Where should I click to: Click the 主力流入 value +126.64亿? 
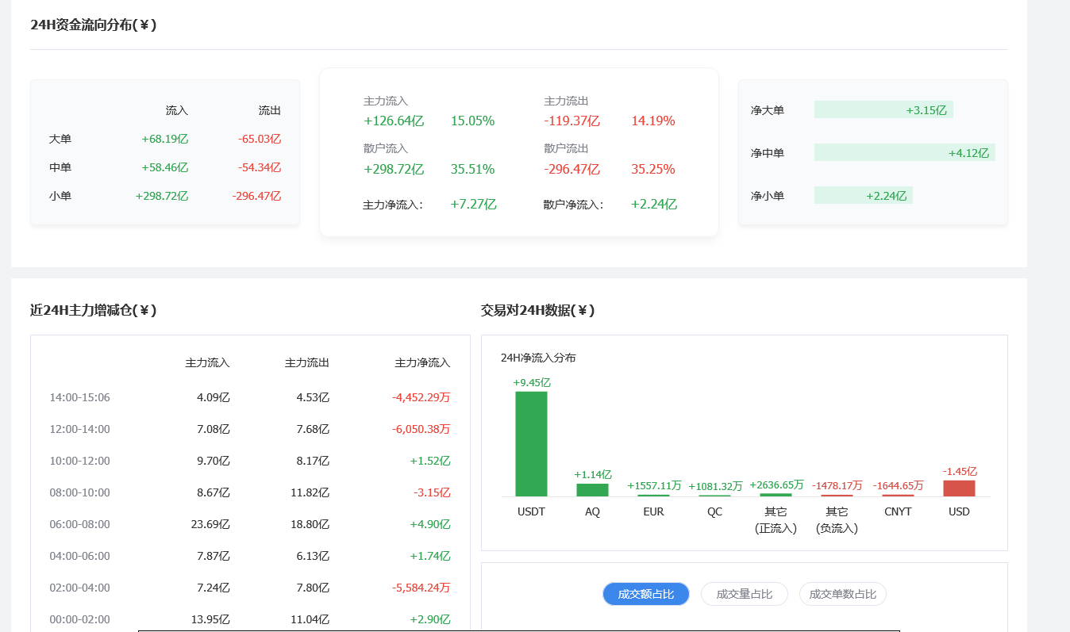tap(394, 121)
